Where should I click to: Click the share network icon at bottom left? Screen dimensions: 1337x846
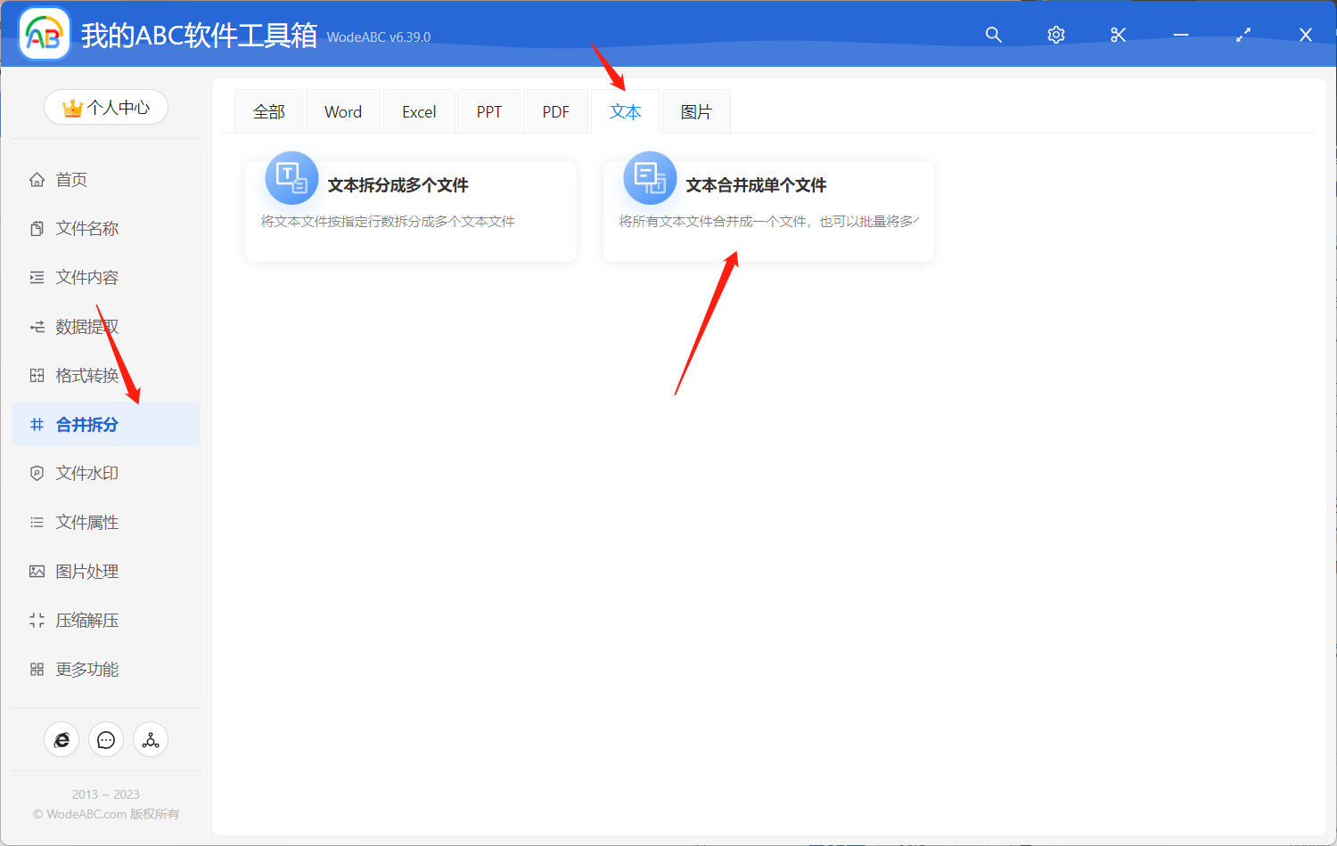coord(150,739)
